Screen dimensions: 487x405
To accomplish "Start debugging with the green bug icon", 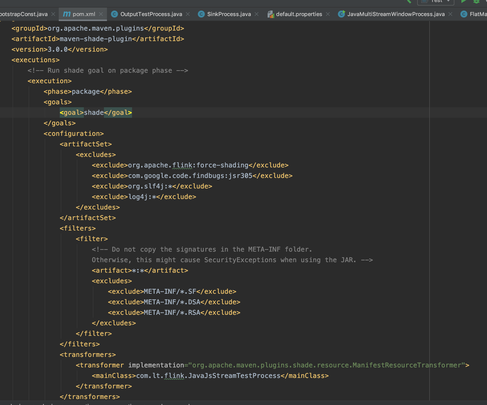I will [476, 1].
